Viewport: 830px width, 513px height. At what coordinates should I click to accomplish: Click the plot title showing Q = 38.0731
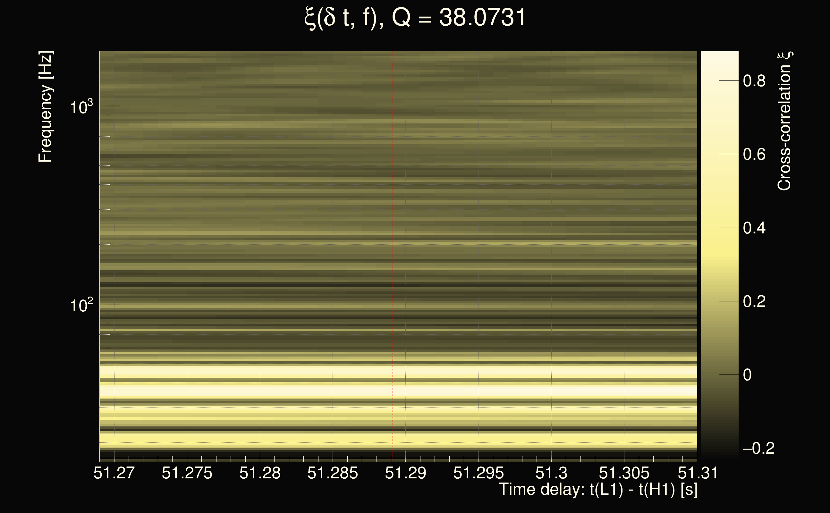coord(415,18)
